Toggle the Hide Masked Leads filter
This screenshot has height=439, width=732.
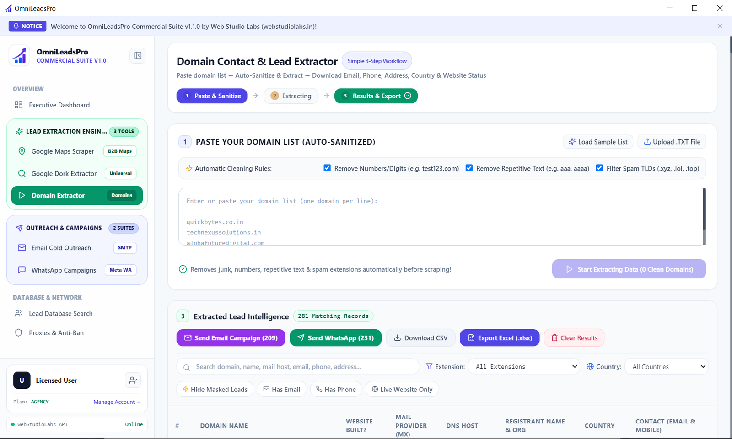tap(215, 389)
